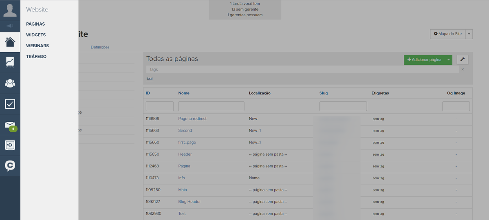Image resolution: width=489 pixels, height=220 pixels.
Task: Open the mail envelope icon with badge
Action: pos(10,125)
